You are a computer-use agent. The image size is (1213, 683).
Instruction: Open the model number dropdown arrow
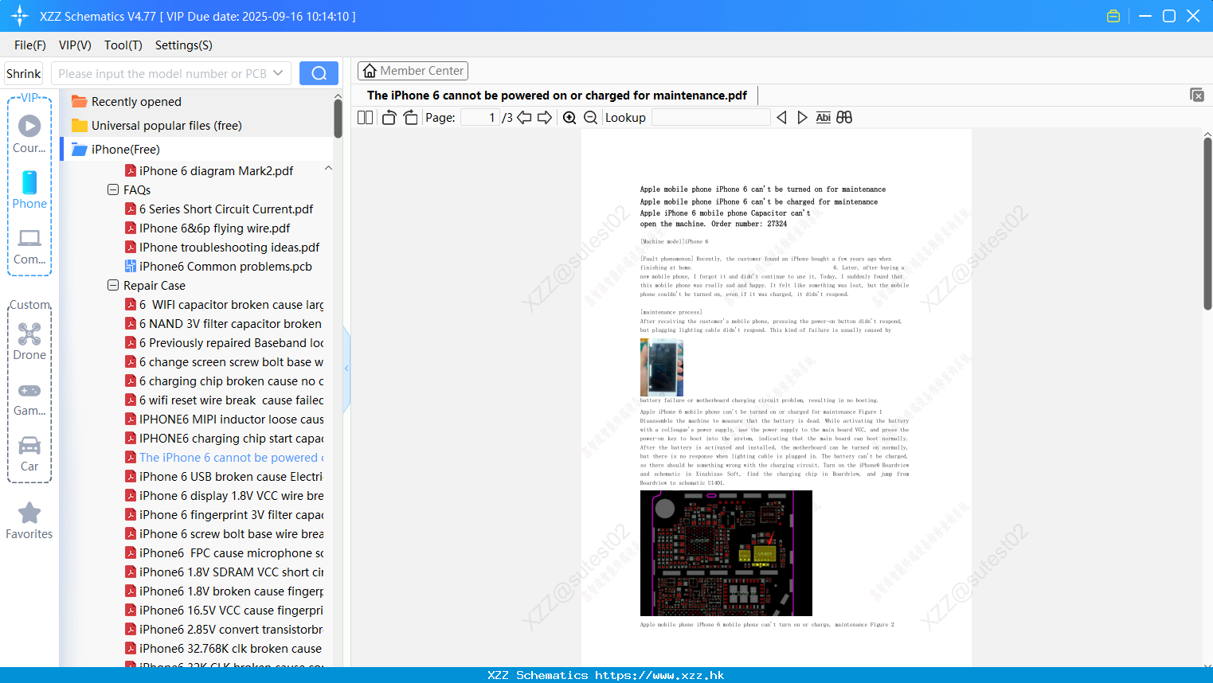[x=278, y=73]
